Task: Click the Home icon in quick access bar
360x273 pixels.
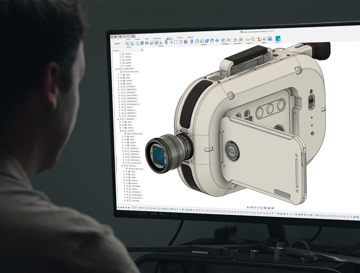Action: [133, 36]
